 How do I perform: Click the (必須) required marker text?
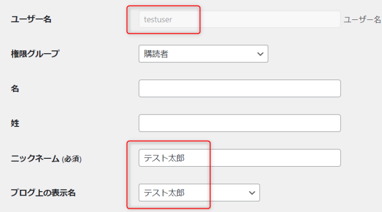(x=72, y=159)
